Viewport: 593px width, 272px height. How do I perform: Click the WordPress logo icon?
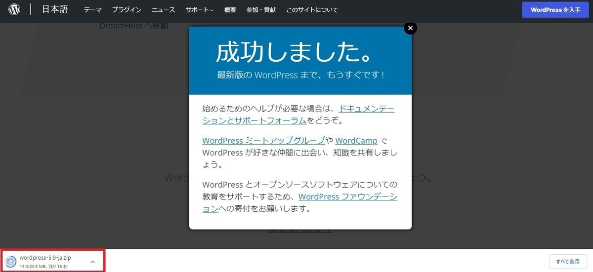(14, 9)
